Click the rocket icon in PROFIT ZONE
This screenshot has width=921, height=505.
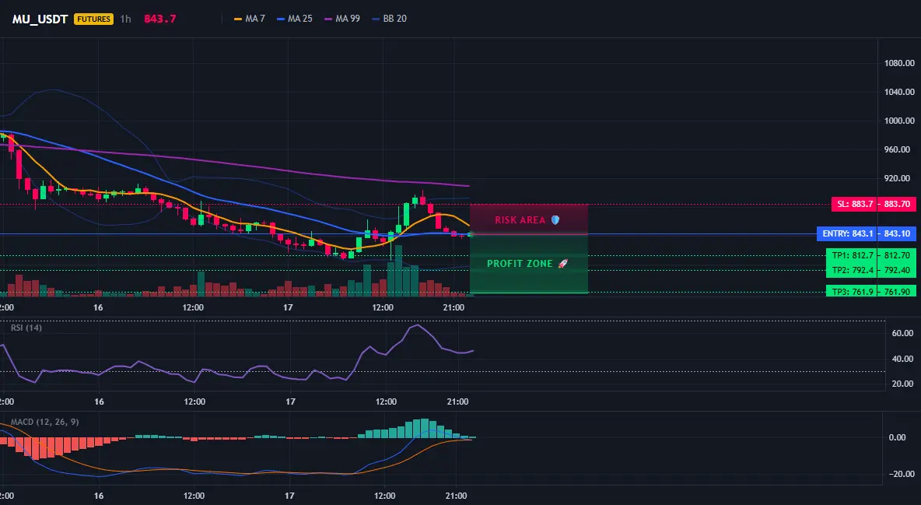562,263
